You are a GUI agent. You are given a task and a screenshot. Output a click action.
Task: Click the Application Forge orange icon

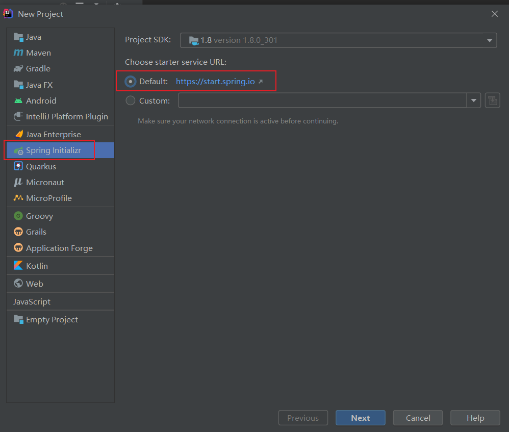tap(18, 248)
